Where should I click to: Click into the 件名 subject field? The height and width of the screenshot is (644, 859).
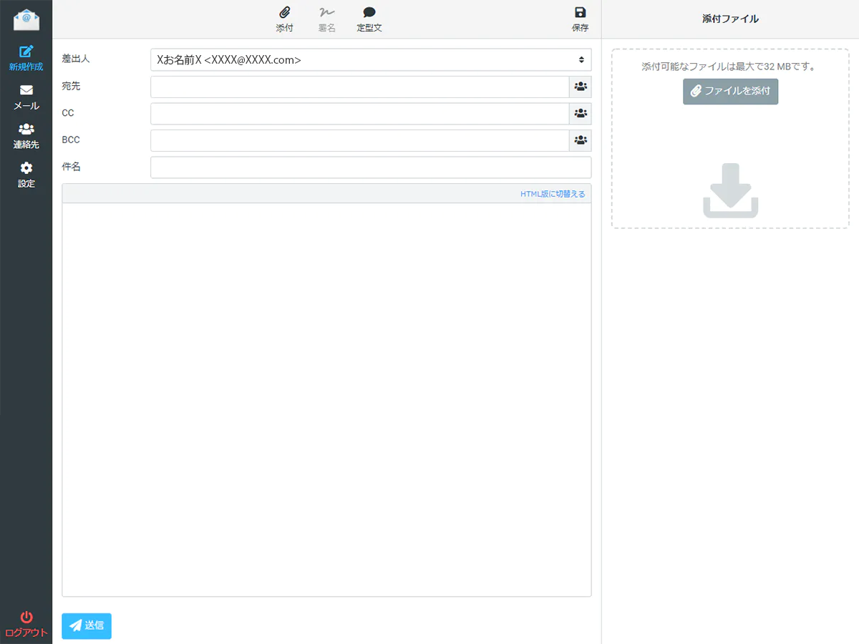point(371,167)
